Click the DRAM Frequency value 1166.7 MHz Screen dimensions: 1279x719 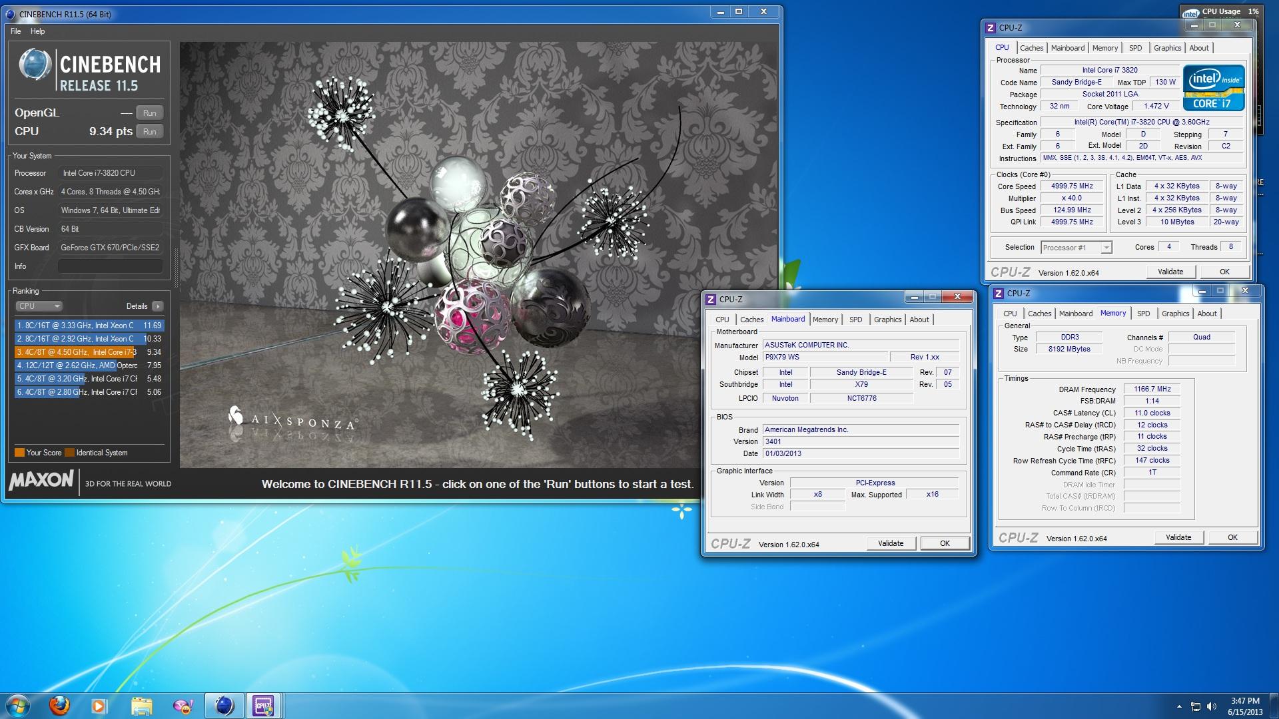pyautogui.click(x=1152, y=389)
